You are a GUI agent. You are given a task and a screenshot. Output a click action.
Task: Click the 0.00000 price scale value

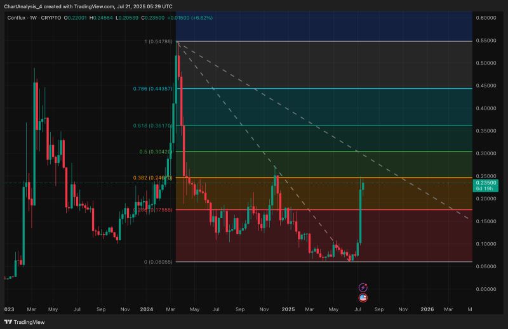[486, 289]
